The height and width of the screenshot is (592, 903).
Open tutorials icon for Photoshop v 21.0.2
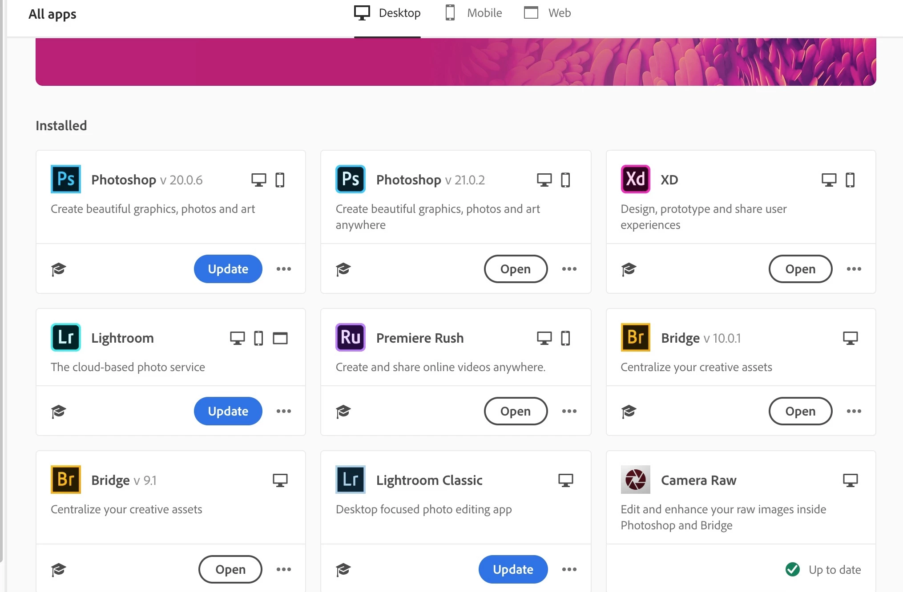click(x=343, y=269)
